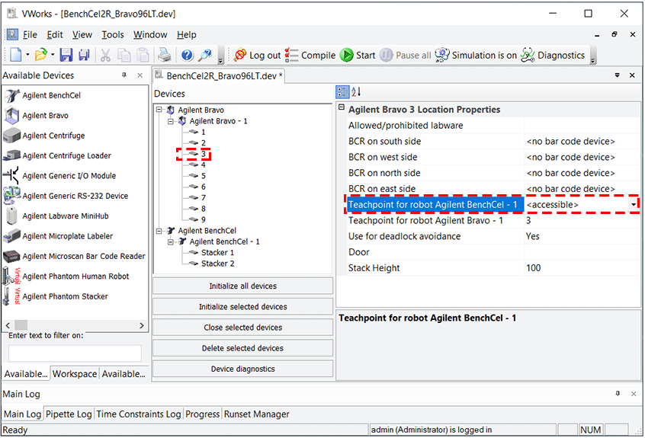Screen dimensions: 645x438
Task: Open the Tools menu
Action: pyautogui.click(x=113, y=35)
